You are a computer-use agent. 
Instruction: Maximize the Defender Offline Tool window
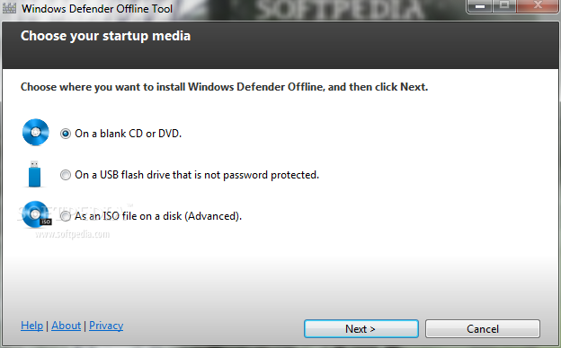(x=504, y=6)
